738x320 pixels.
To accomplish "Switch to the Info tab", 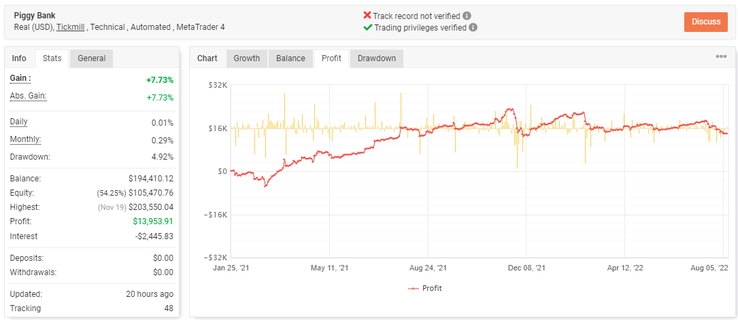I will 19,58.
